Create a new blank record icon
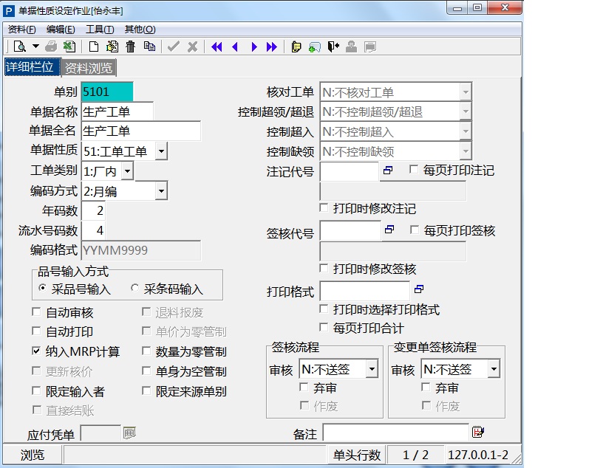 click(93, 47)
